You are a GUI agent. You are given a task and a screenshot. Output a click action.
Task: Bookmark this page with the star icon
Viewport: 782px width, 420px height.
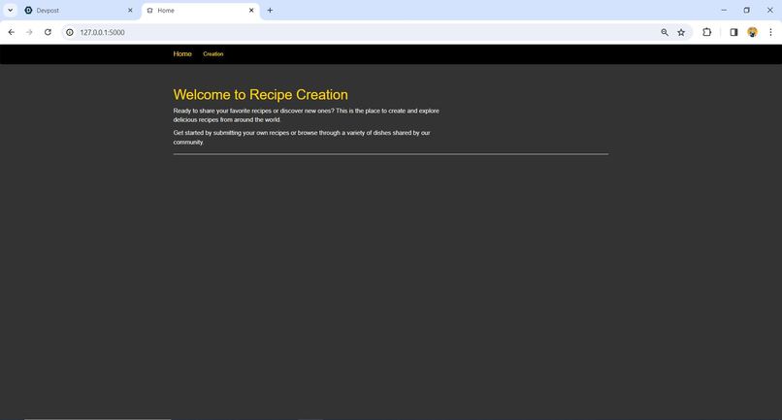pos(681,32)
